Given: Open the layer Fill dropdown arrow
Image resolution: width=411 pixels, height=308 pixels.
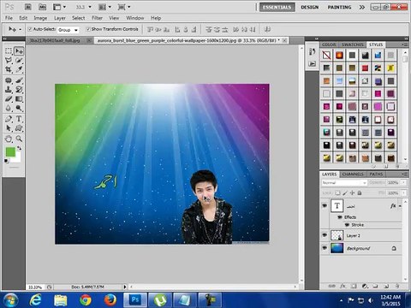Looking at the screenshot, I should [403, 193].
